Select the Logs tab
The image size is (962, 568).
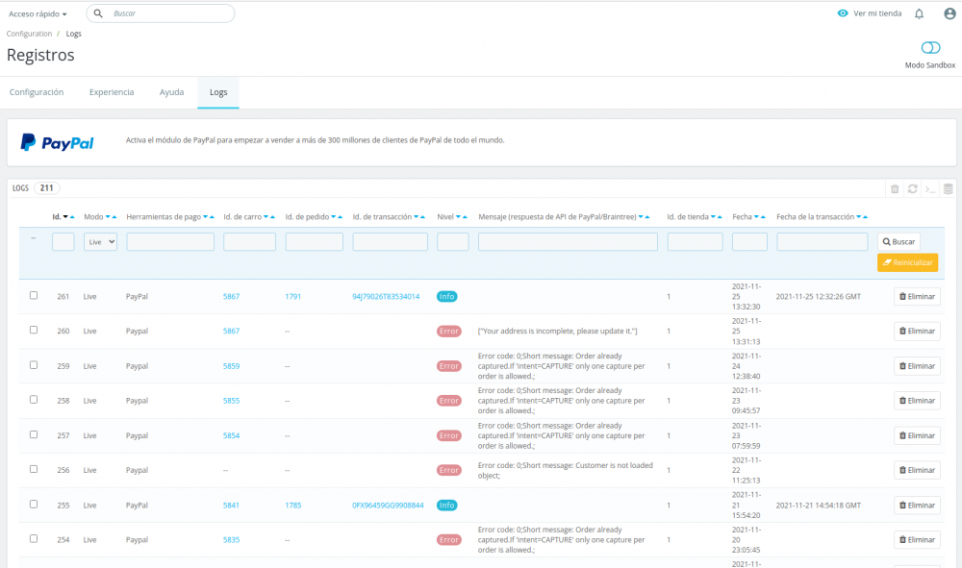pos(218,92)
